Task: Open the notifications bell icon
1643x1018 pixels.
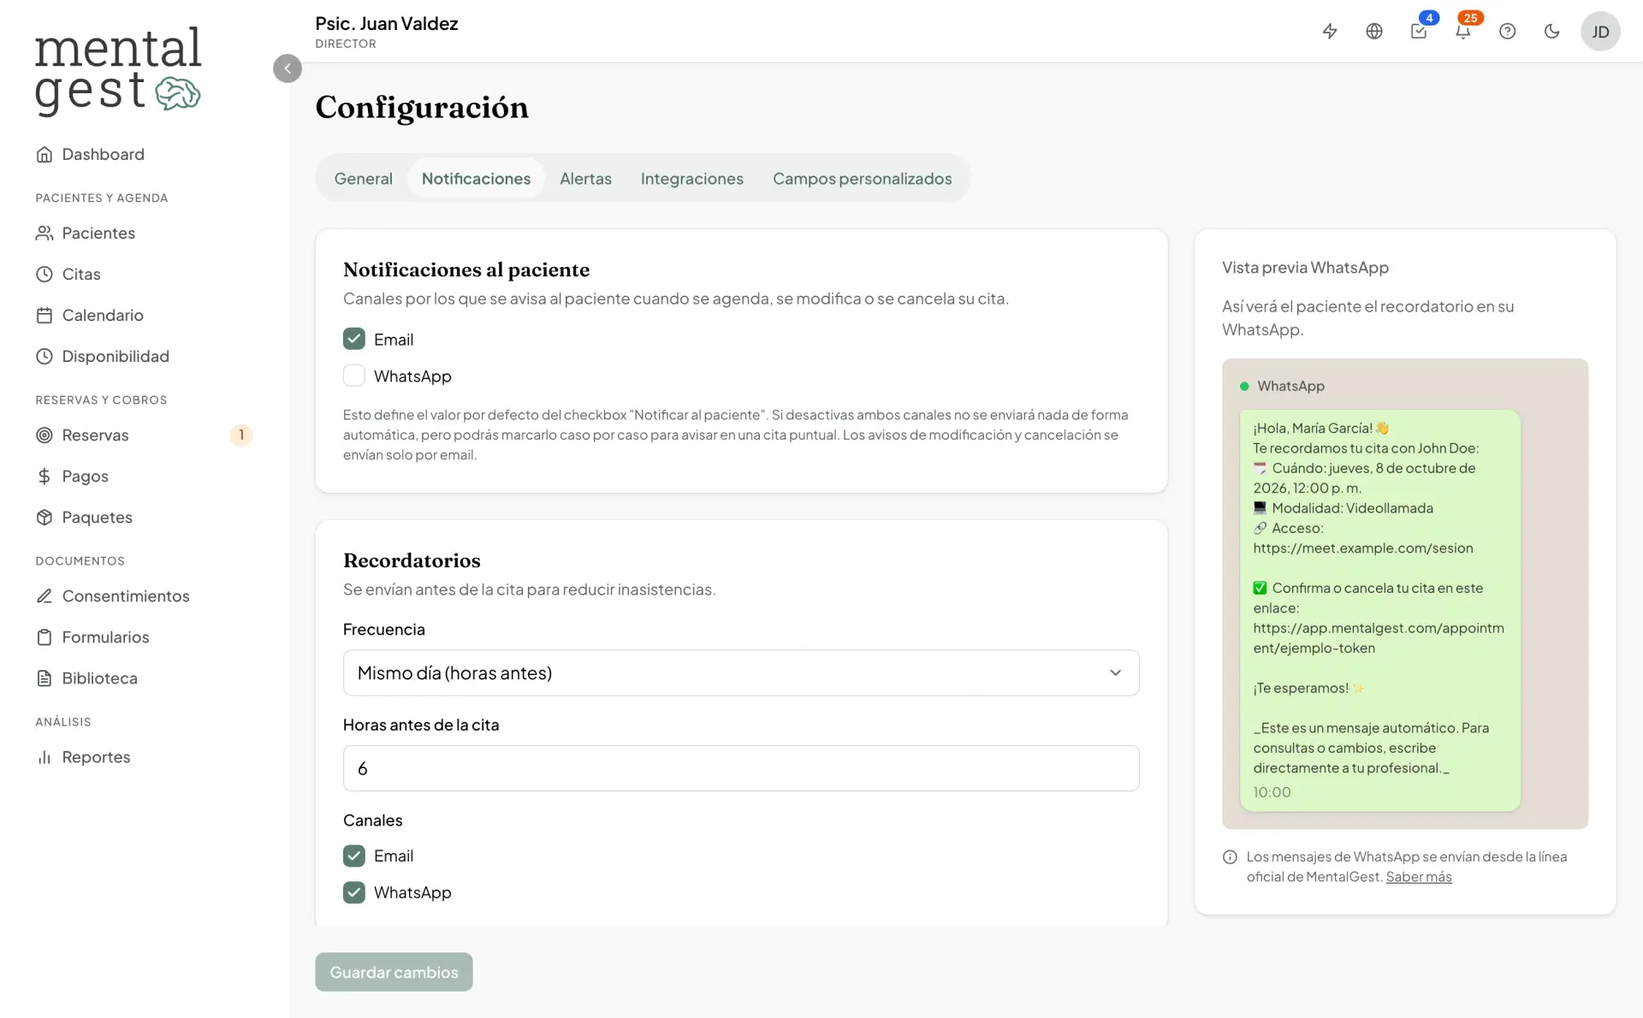Action: (x=1463, y=32)
